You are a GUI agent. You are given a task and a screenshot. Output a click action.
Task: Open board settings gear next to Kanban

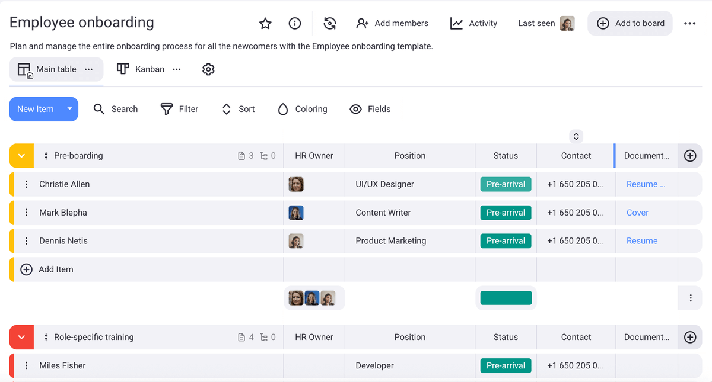click(x=208, y=69)
